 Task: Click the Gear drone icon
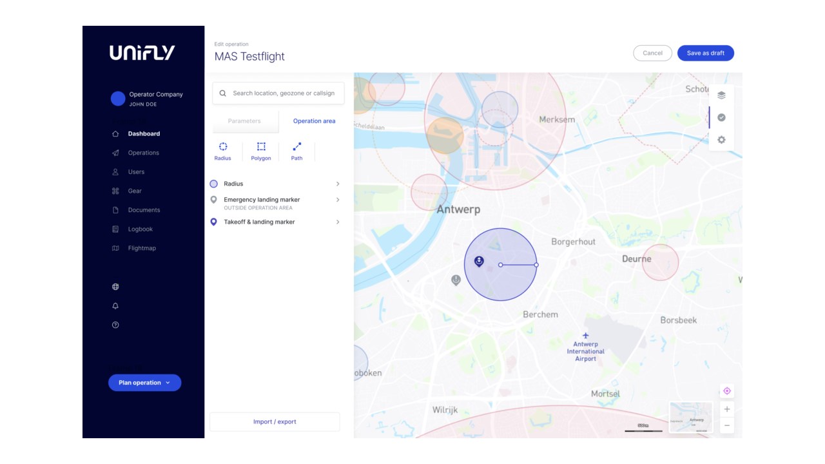tap(115, 191)
